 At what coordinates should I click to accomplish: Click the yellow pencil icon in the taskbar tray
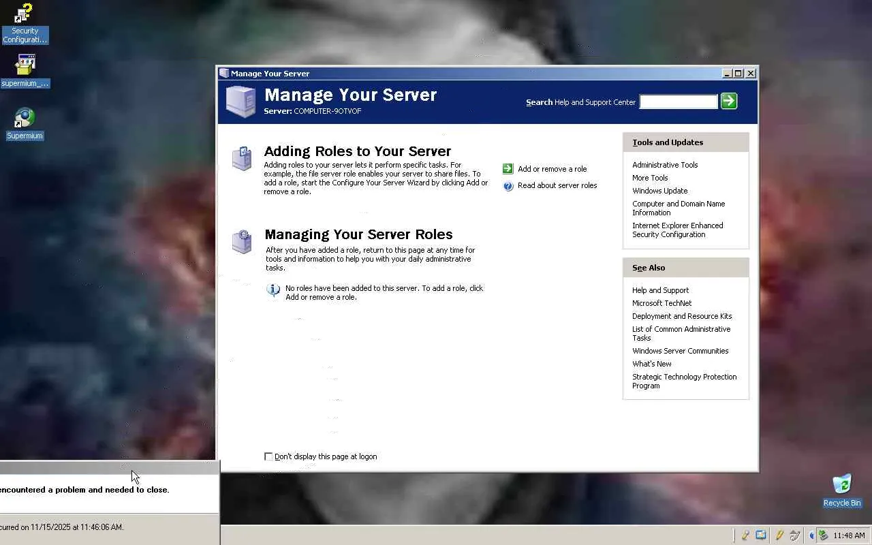[x=779, y=535]
